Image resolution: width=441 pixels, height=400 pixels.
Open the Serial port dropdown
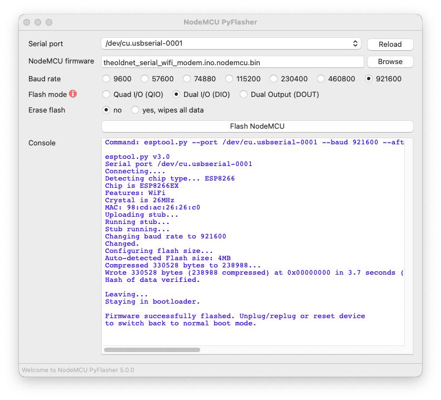[231, 43]
